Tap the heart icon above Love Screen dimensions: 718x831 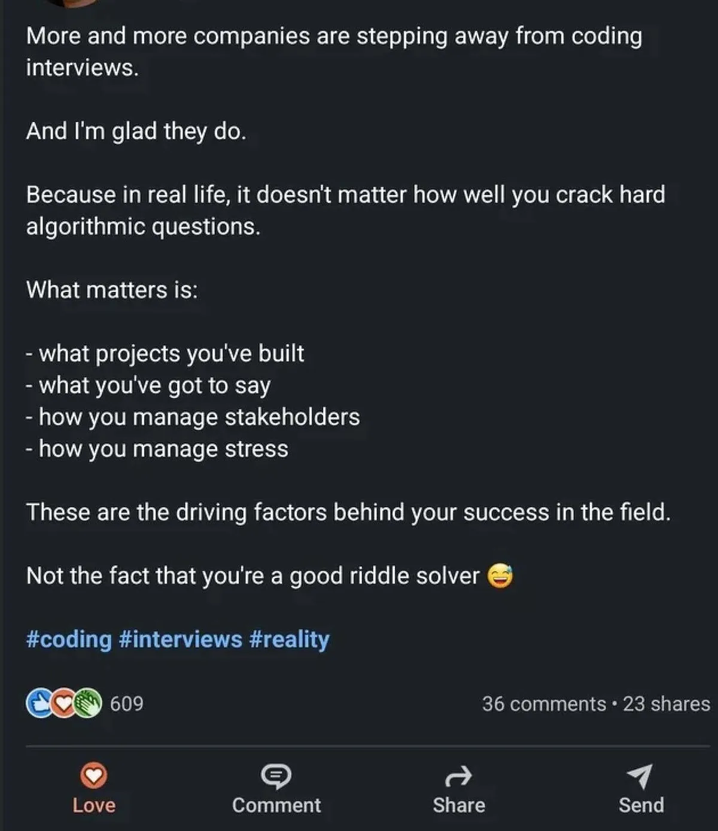pyautogui.click(x=94, y=776)
